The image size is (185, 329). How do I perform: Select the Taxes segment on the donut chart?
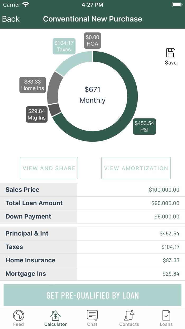click(x=64, y=46)
